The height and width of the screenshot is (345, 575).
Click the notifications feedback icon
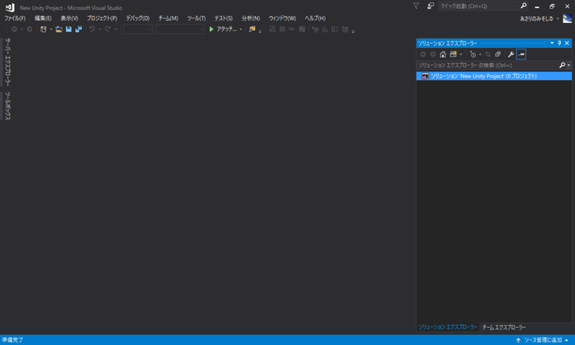[431, 6]
